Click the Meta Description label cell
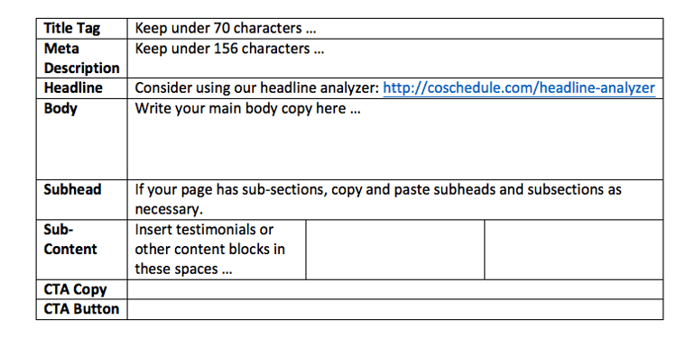The height and width of the screenshot is (338, 695). pos(81,59)
